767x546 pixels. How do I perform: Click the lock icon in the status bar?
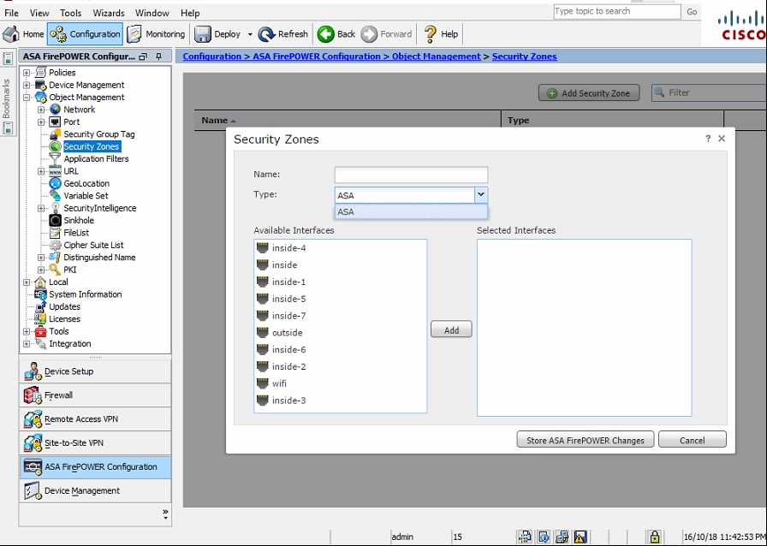coord(655,537)
